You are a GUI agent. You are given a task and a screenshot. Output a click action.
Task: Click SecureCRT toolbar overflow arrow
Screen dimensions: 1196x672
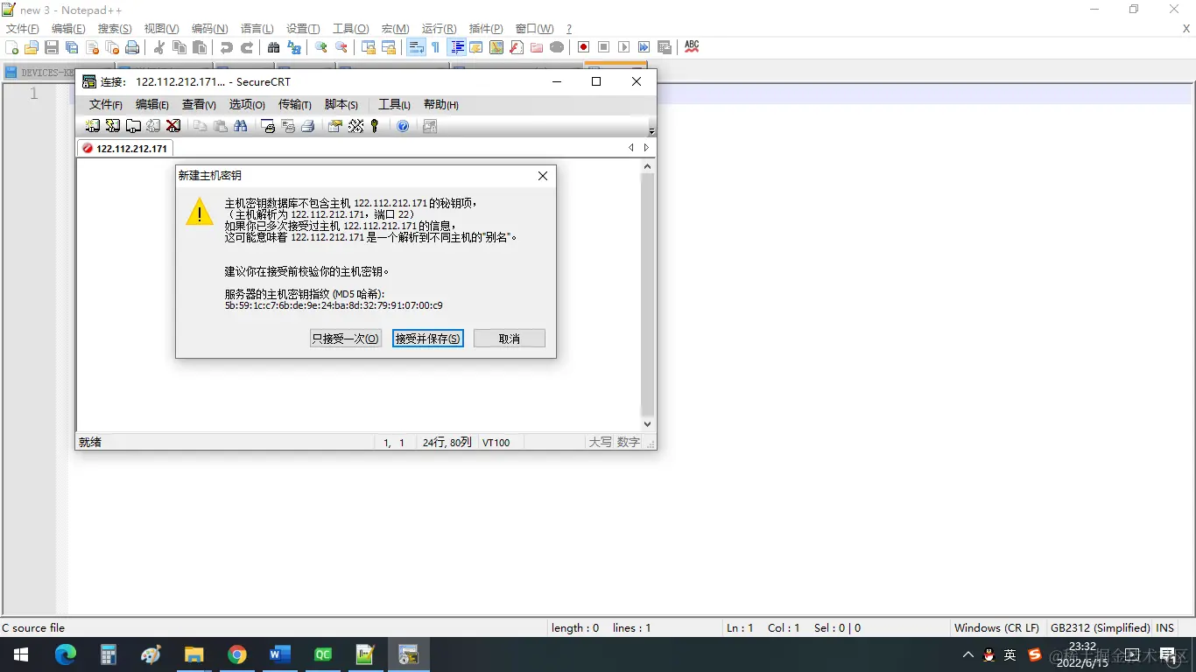(651, 130)
